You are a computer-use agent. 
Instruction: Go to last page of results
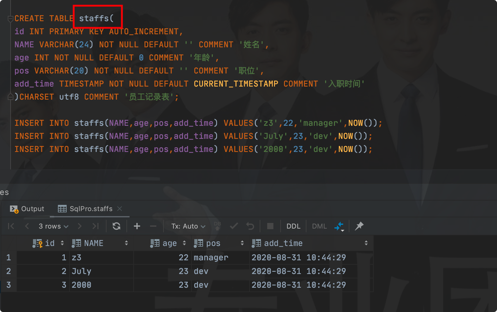[x=96, y=226]
